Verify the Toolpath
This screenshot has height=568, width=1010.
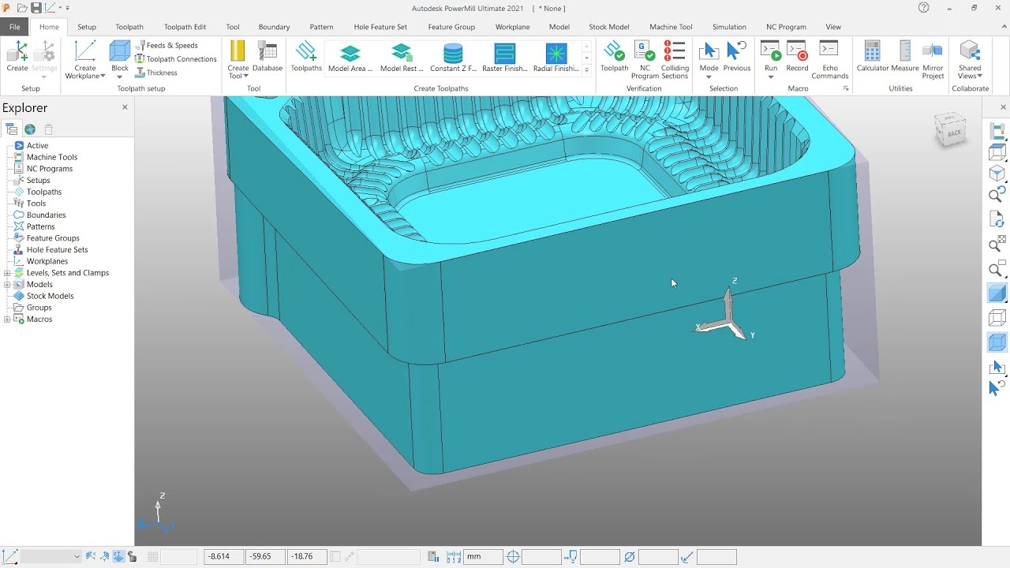(x=614, y=58)
